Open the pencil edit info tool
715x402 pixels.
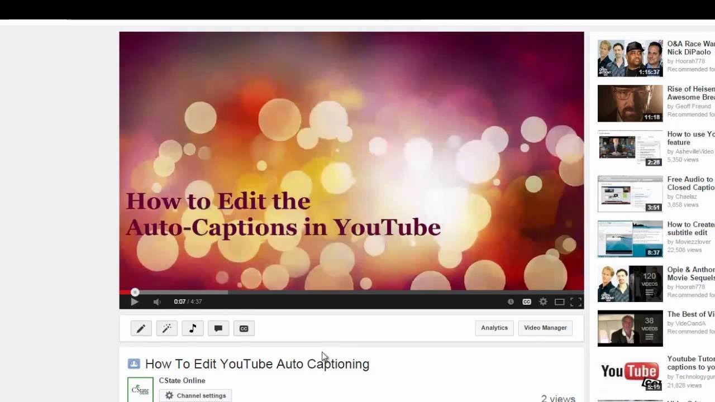coord(141,328)
